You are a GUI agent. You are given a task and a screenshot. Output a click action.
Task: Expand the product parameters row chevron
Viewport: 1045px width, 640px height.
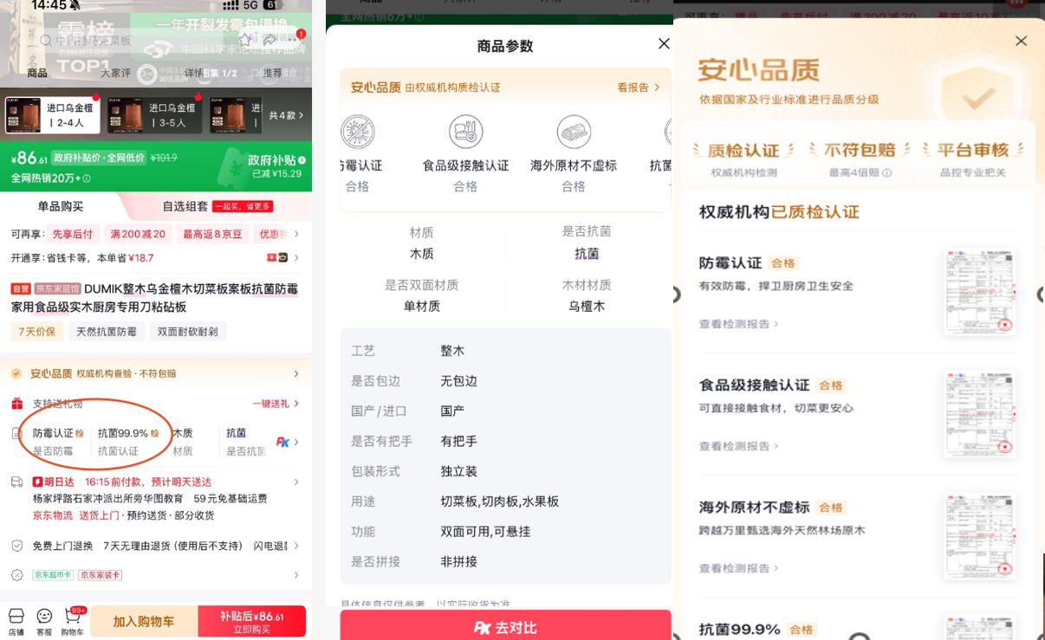pyautogui.click(x=296, y=442)
